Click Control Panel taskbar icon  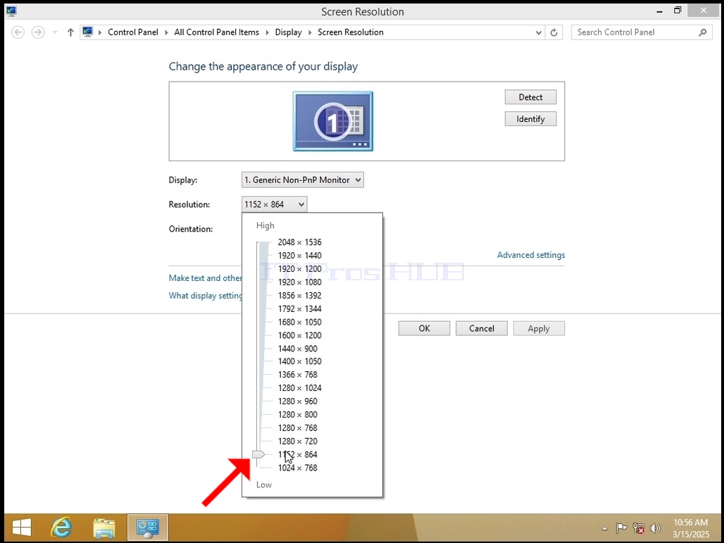pos(148,528)
